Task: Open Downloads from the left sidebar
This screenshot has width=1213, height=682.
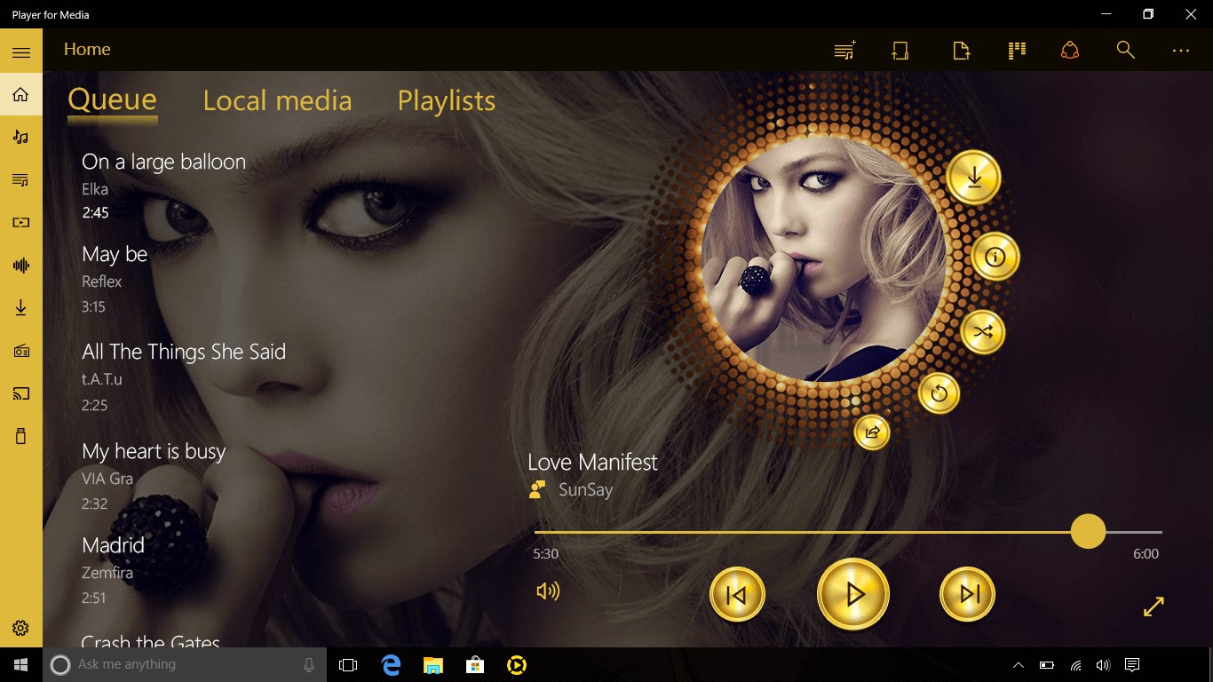Action: pos(20,307)
